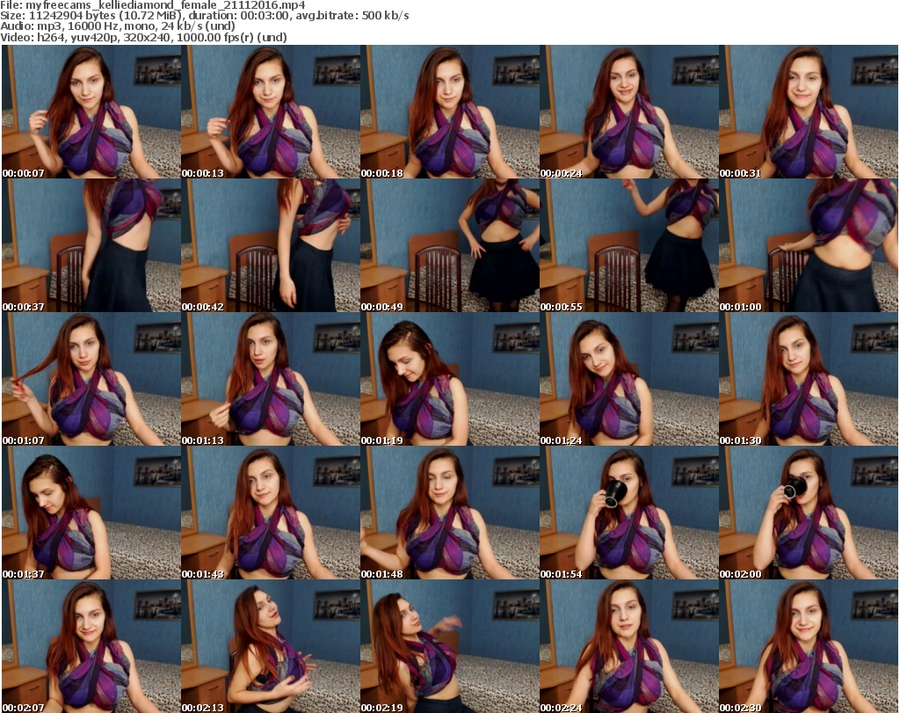Viewport: 900px width, 713px height.
Task: Select the thumbnail stamped 00:00:24
Action: pos(629,112)
